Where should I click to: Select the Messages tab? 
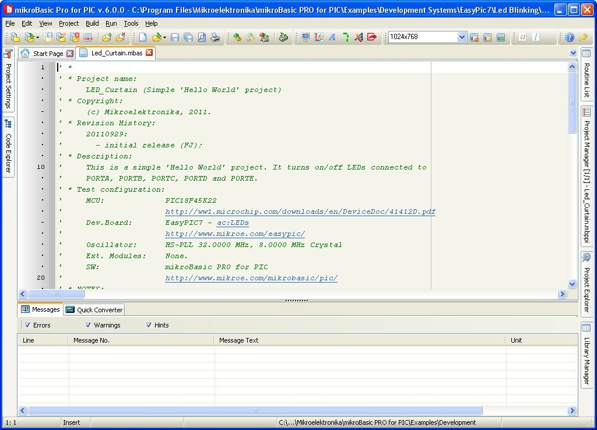pos(40,309)
